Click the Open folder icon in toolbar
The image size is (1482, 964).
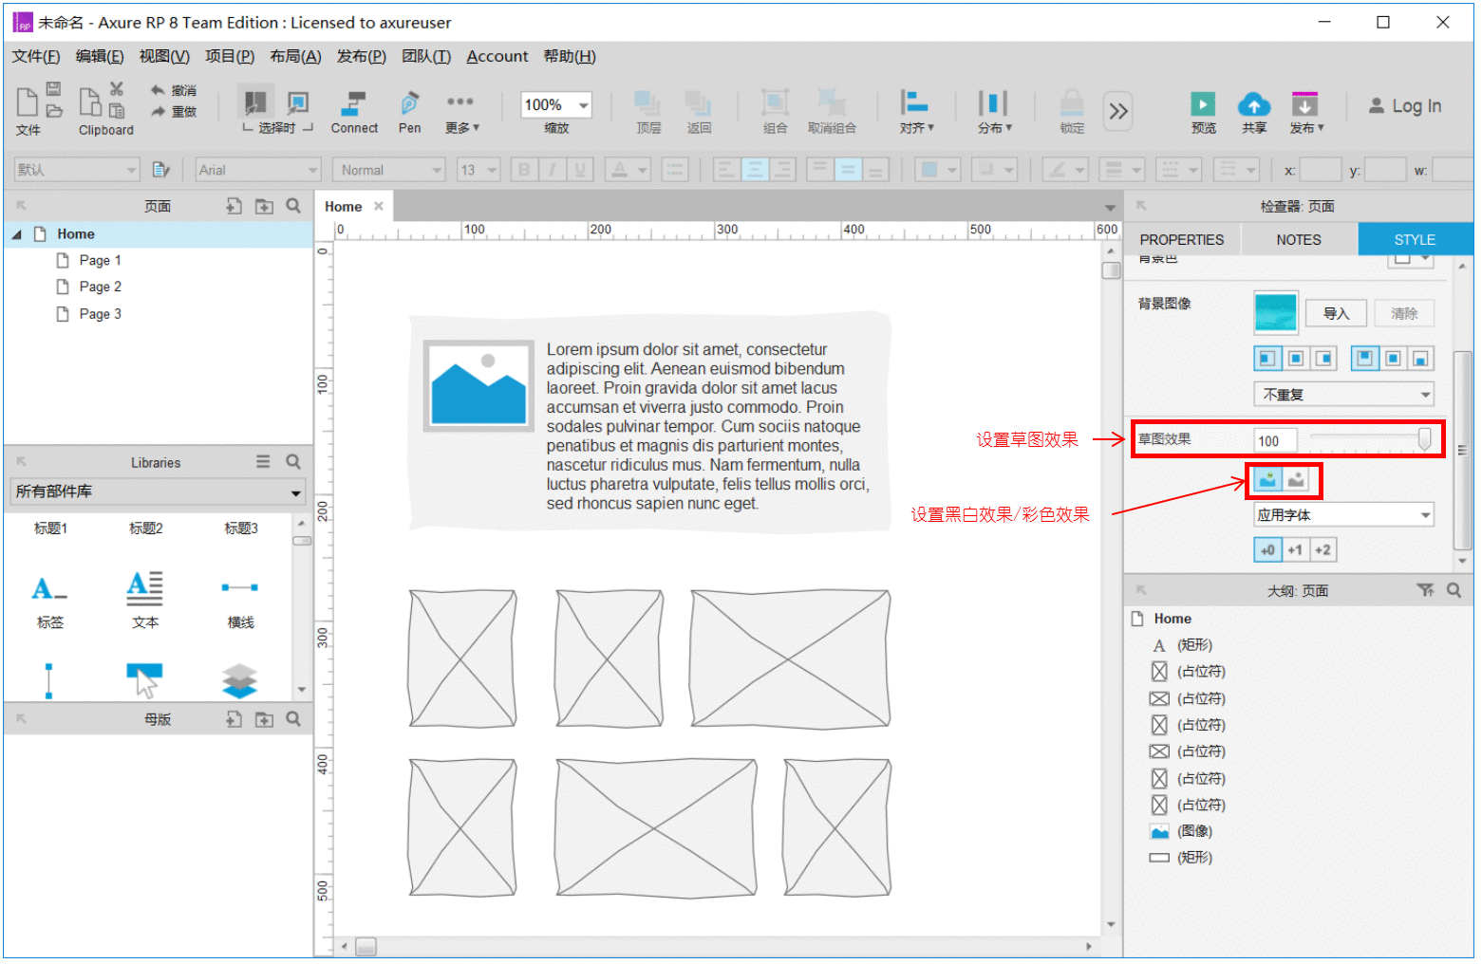tap(54, 111)
